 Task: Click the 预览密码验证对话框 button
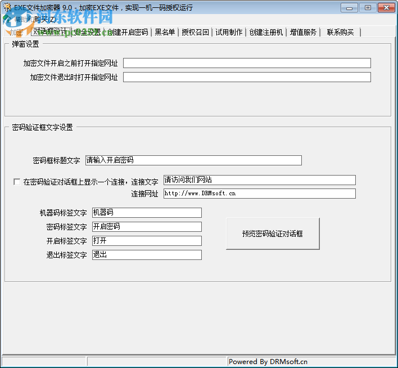click(273, 234)
